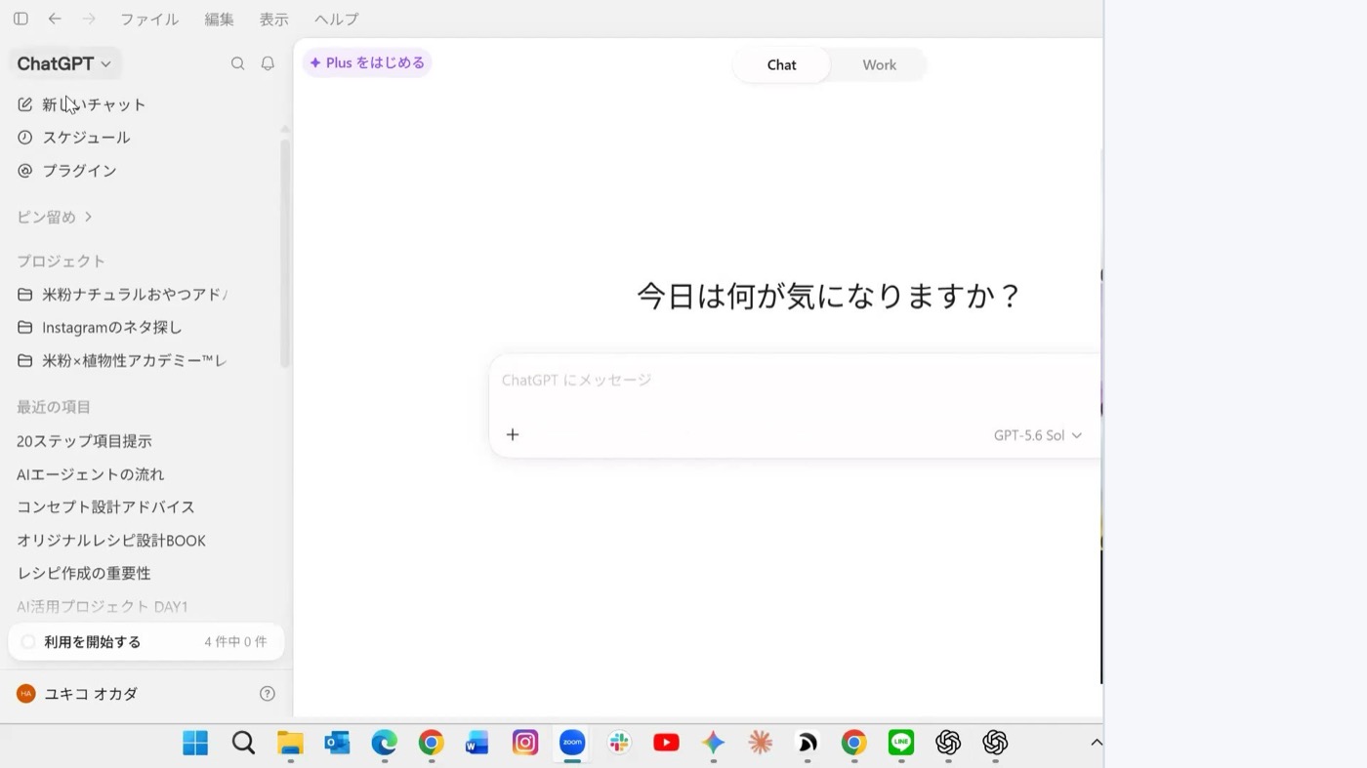Open notifications bell icon
The height and width of the screenshot is (768, 1367).
tap(268, 63)
